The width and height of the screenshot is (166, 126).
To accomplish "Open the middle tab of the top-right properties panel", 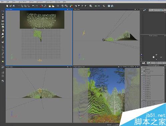I will tap(153, 10).
